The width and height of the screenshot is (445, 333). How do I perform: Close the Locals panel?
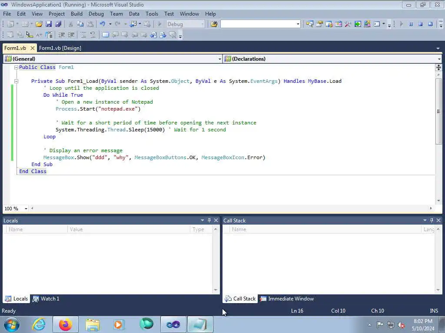point(216,220)
